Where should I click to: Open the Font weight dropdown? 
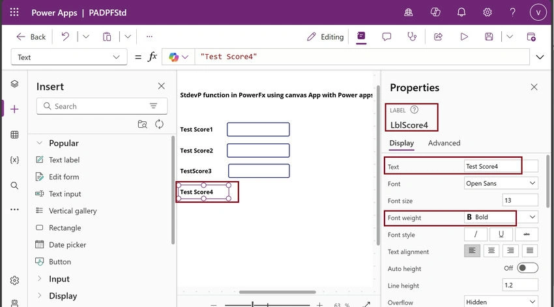click(501, 217)
